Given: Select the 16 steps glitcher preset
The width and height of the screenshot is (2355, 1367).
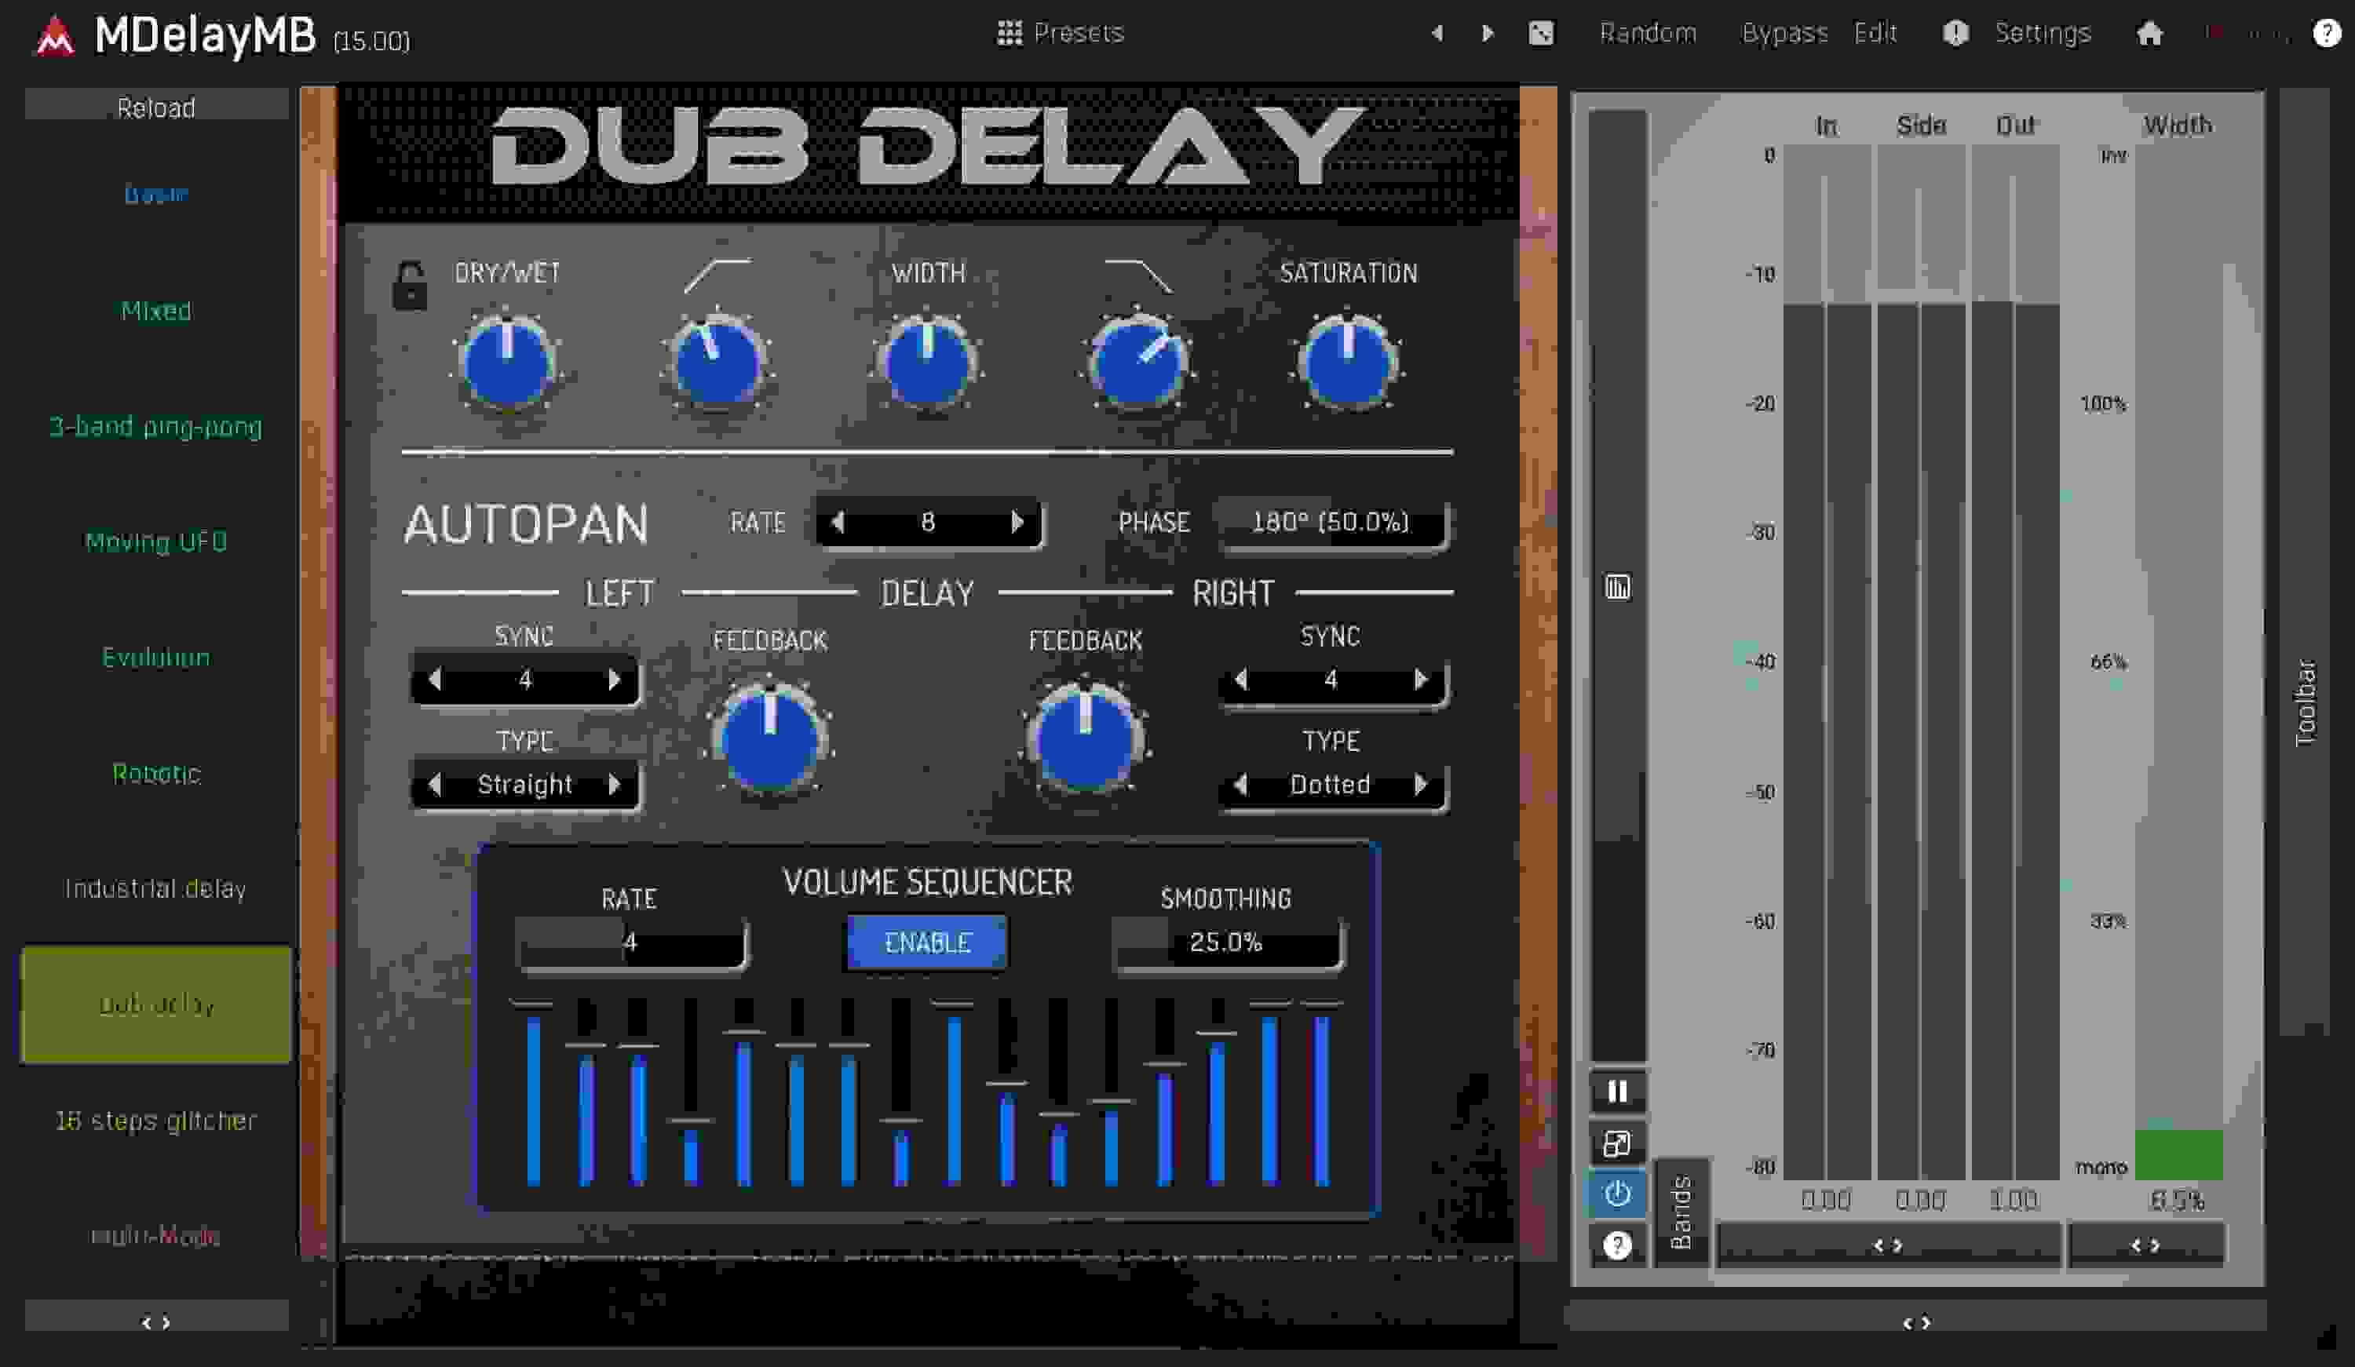Looking at the screenshot, I should click(x=155, y=1121).
